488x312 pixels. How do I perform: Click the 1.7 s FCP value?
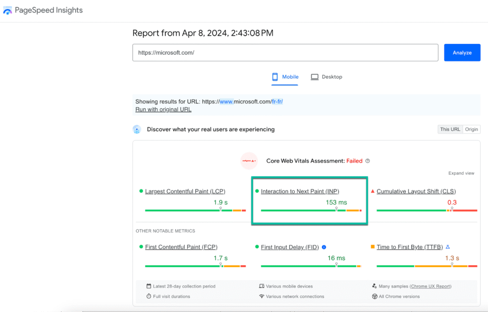click(221, 258)
